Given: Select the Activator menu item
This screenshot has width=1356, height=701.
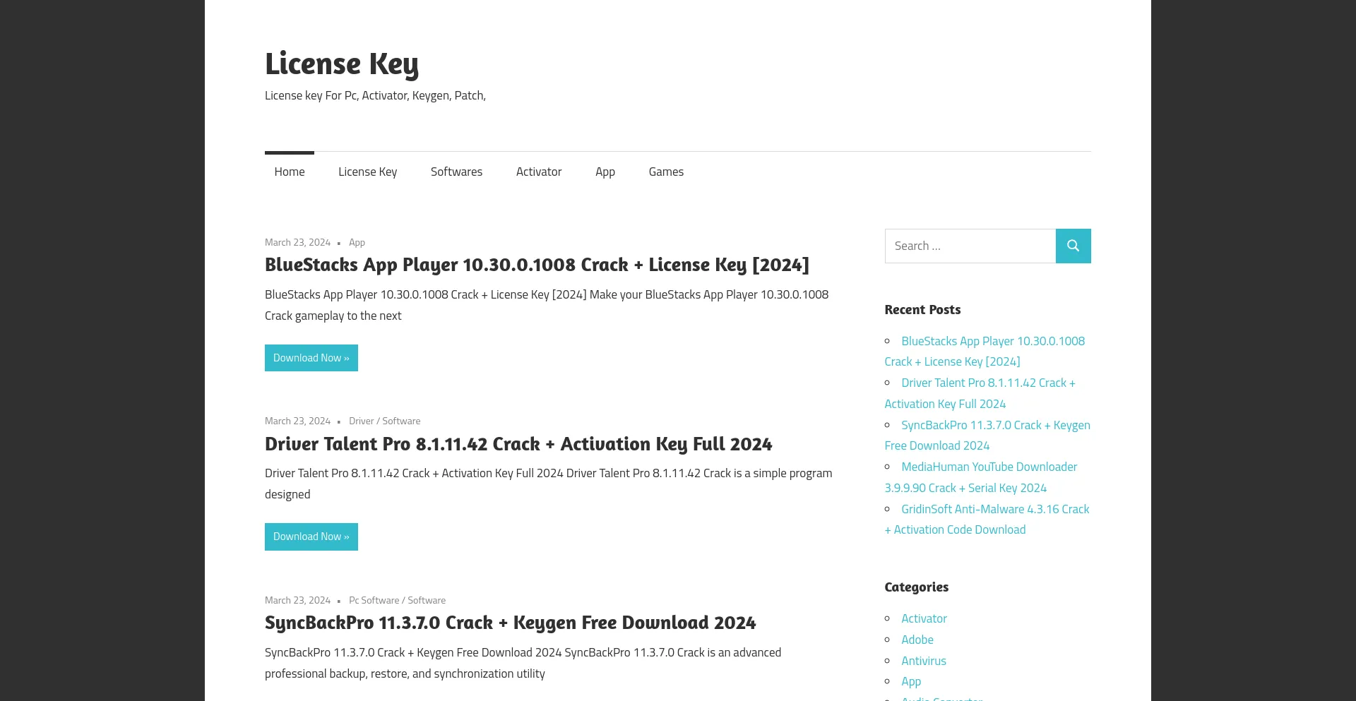Looking at the screenshot, I should pos(539,172).
